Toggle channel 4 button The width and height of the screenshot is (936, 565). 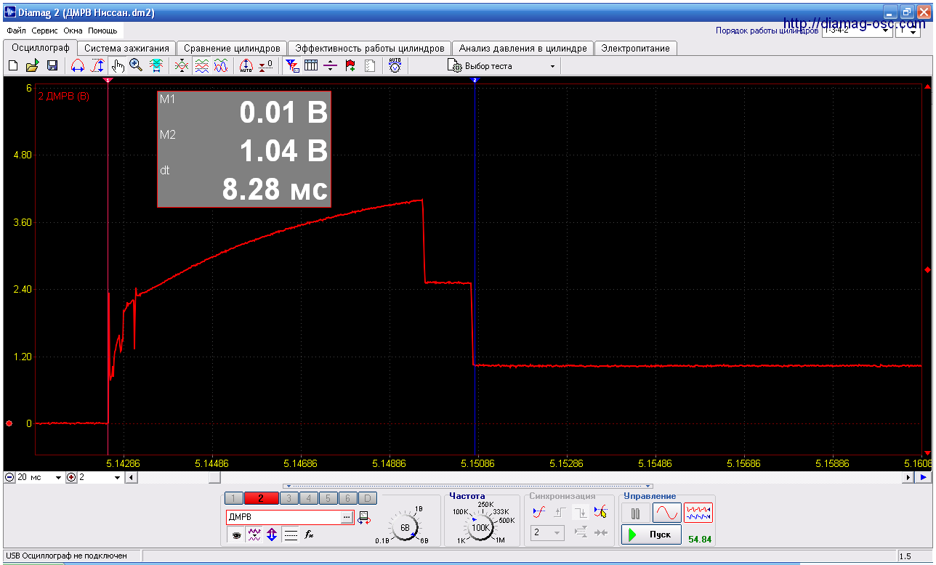pyautogui.click(x=309, y=498)
